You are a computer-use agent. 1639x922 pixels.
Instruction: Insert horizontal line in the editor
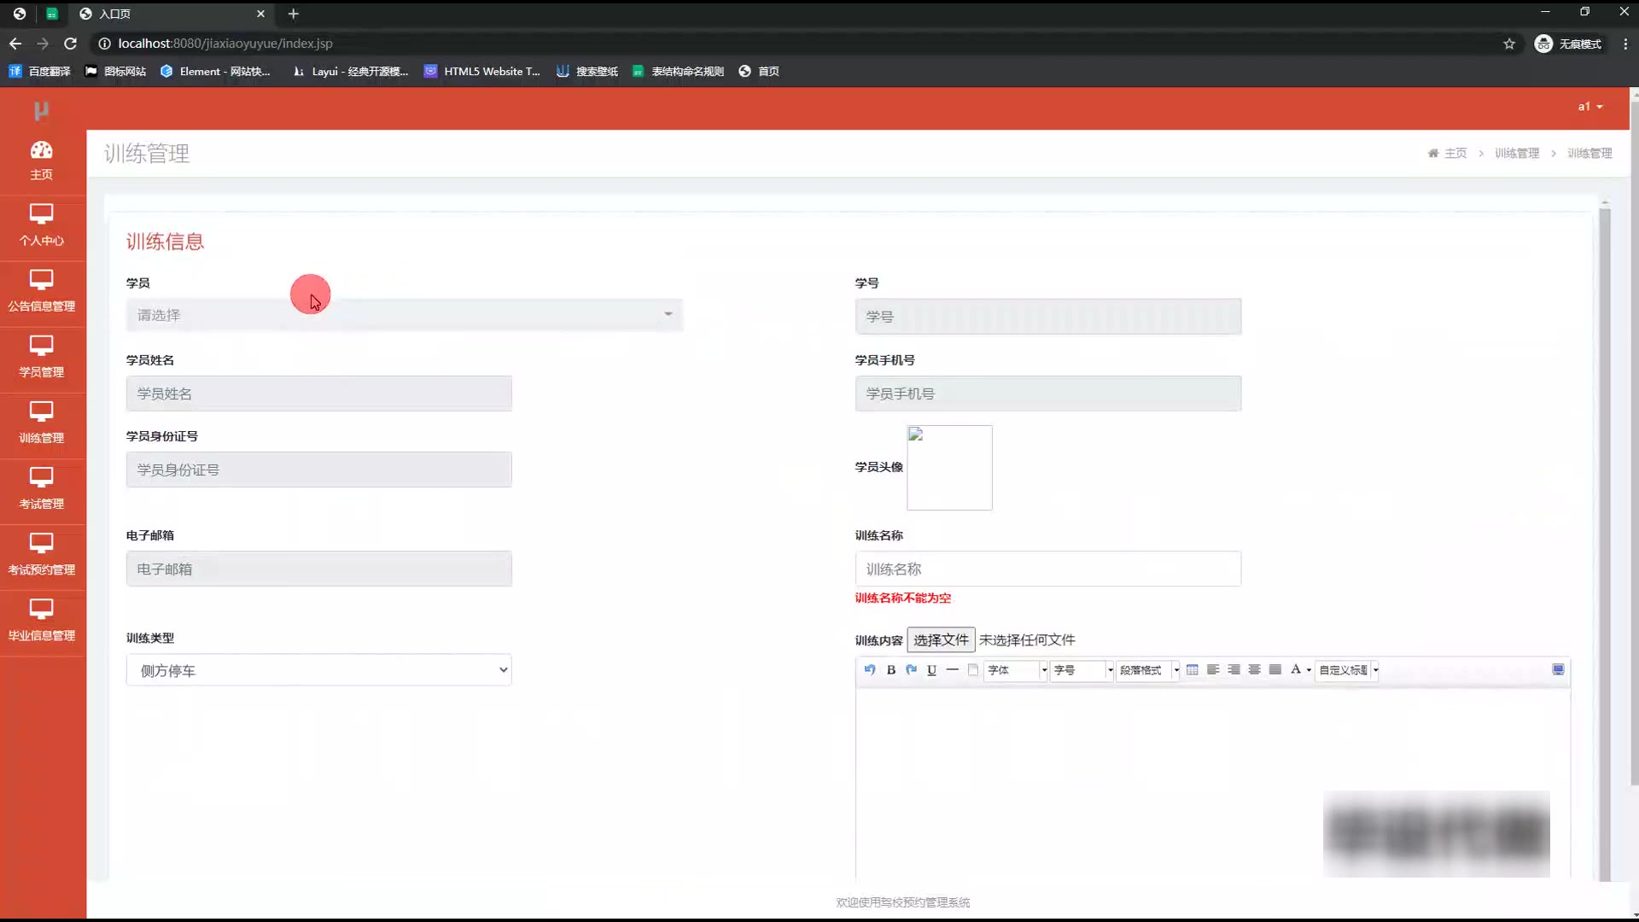coord(952,670)
